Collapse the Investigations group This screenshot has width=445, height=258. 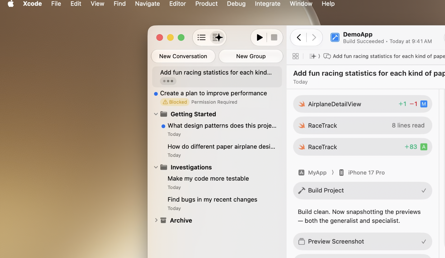(156, 167)
